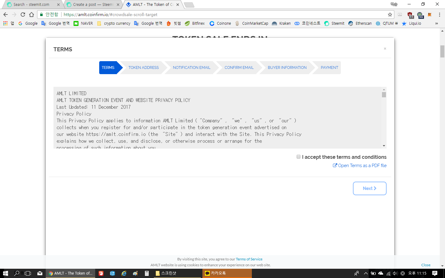Open the Steemit bookmark

point(334,23)
